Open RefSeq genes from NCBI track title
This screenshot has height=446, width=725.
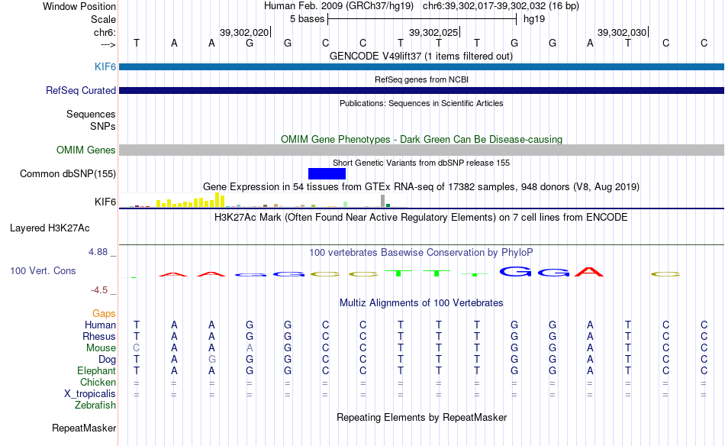tap(421, 79)
